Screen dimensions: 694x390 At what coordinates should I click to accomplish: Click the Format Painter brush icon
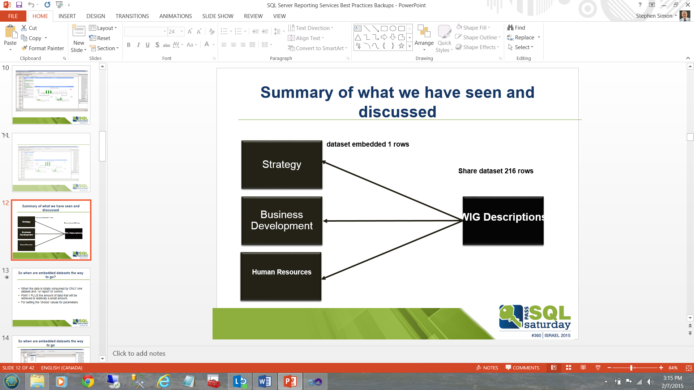(x=24, y=48)
